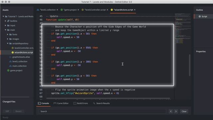Click the builtins folder icon
Viewport: 213px width, 120px height.
coord(8,21)
